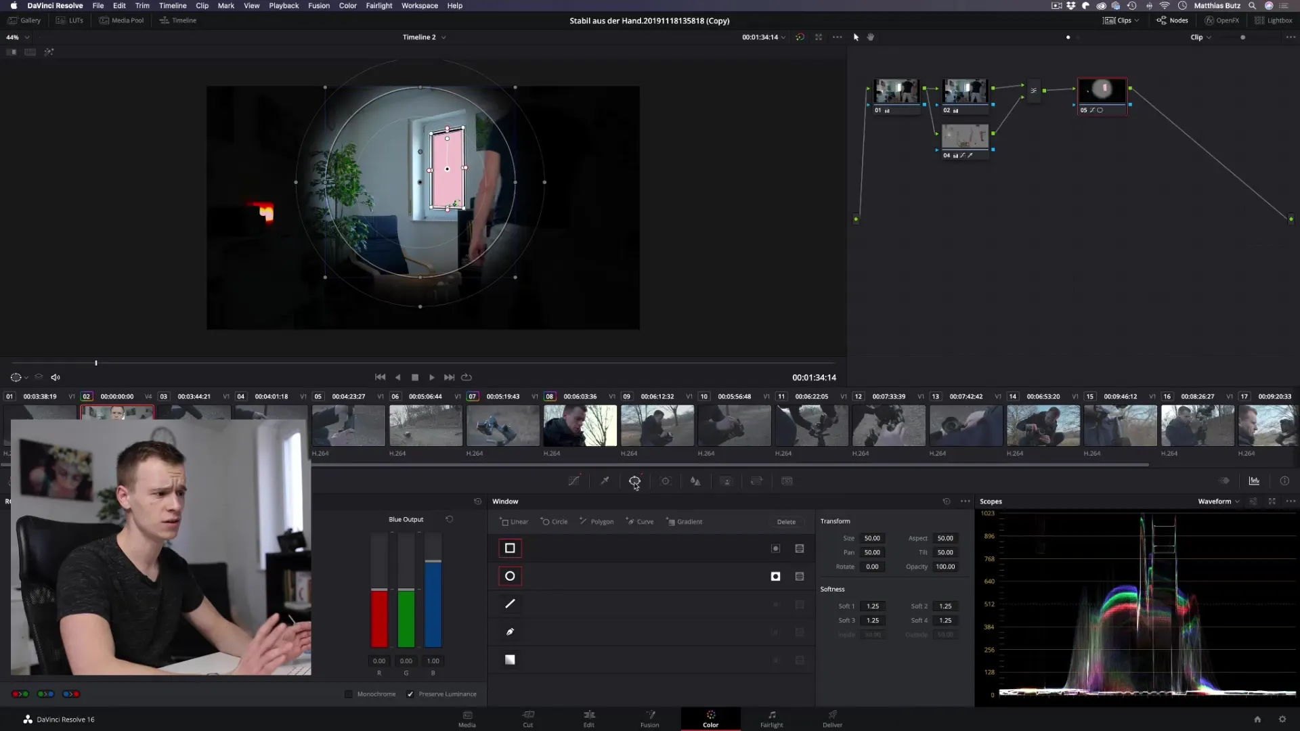The image size is (1300, 731).
Task: Switch to the Fairlight page tab
Action: pos(772,719)
